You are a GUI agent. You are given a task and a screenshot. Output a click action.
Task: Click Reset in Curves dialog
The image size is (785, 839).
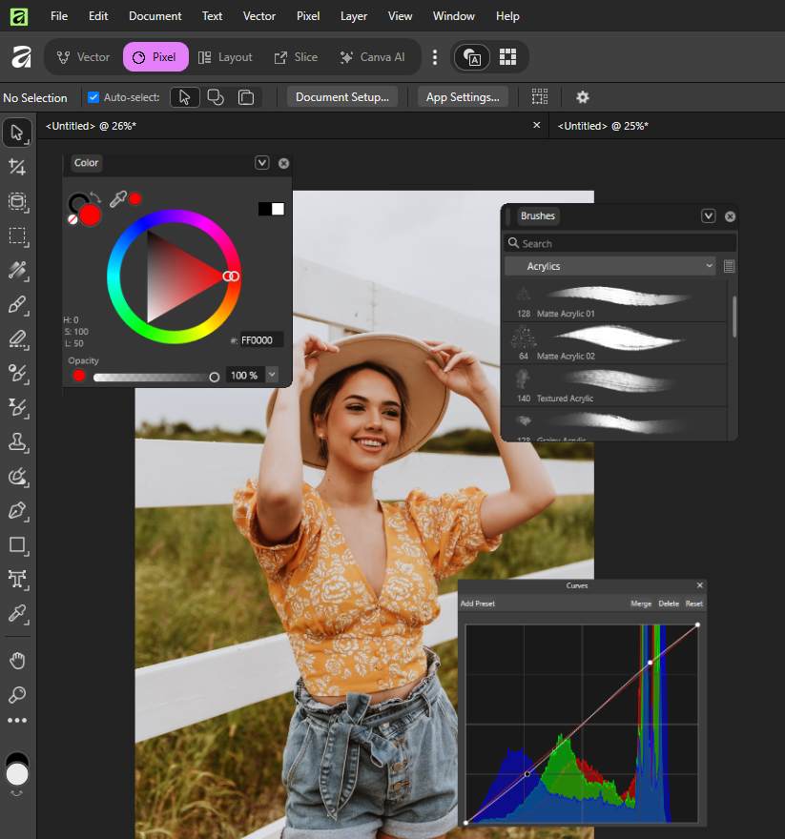pos(694,603)
